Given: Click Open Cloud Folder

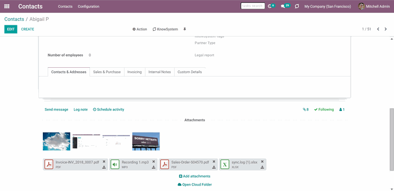Looking at the screenshot, I should tap(195, 185).
